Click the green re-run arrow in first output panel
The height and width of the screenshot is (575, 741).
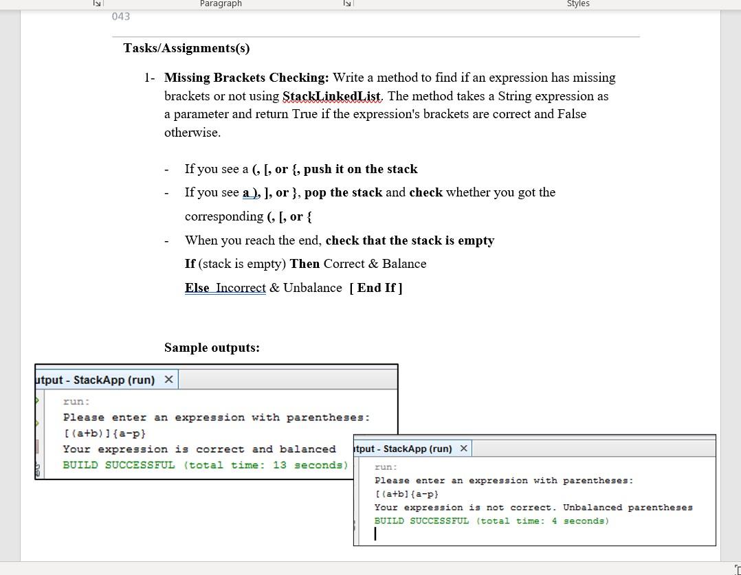pyautogui.click(x=38, y=401)
